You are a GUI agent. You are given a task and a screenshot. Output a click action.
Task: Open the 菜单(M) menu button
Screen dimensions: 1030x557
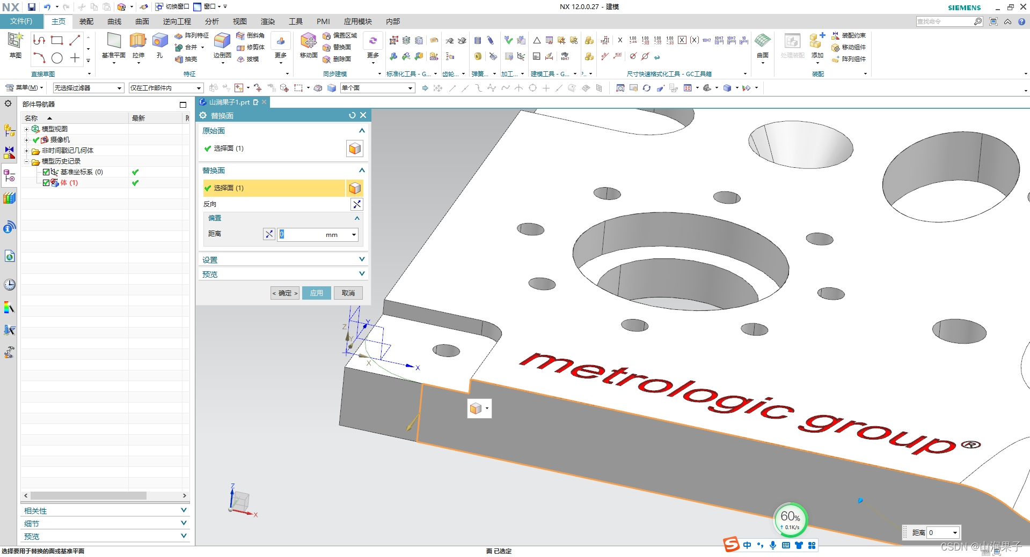pos(24,88)
